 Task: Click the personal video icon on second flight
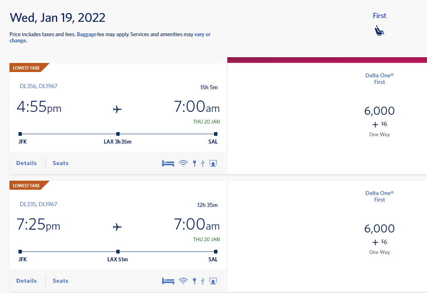213,281
